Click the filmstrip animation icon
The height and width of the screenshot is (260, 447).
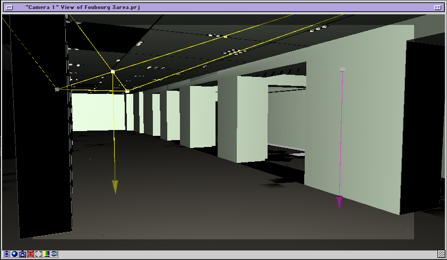(x=6, y=254)
